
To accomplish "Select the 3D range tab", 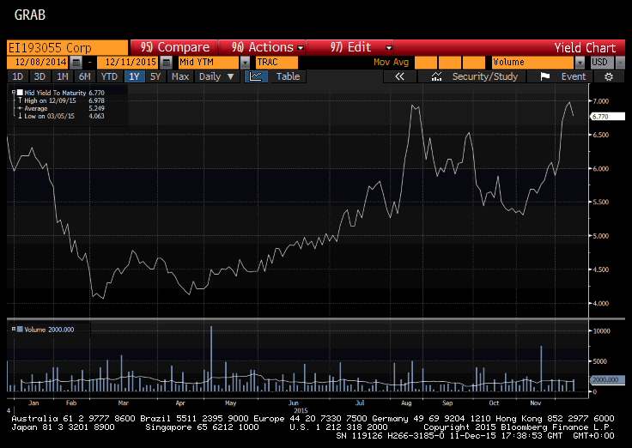I will (x=39, y=76).
